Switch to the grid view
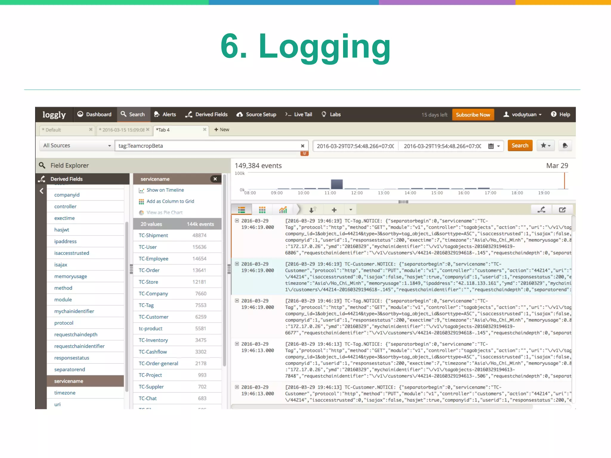Viewport: 611px width, 458px height. 262,210
